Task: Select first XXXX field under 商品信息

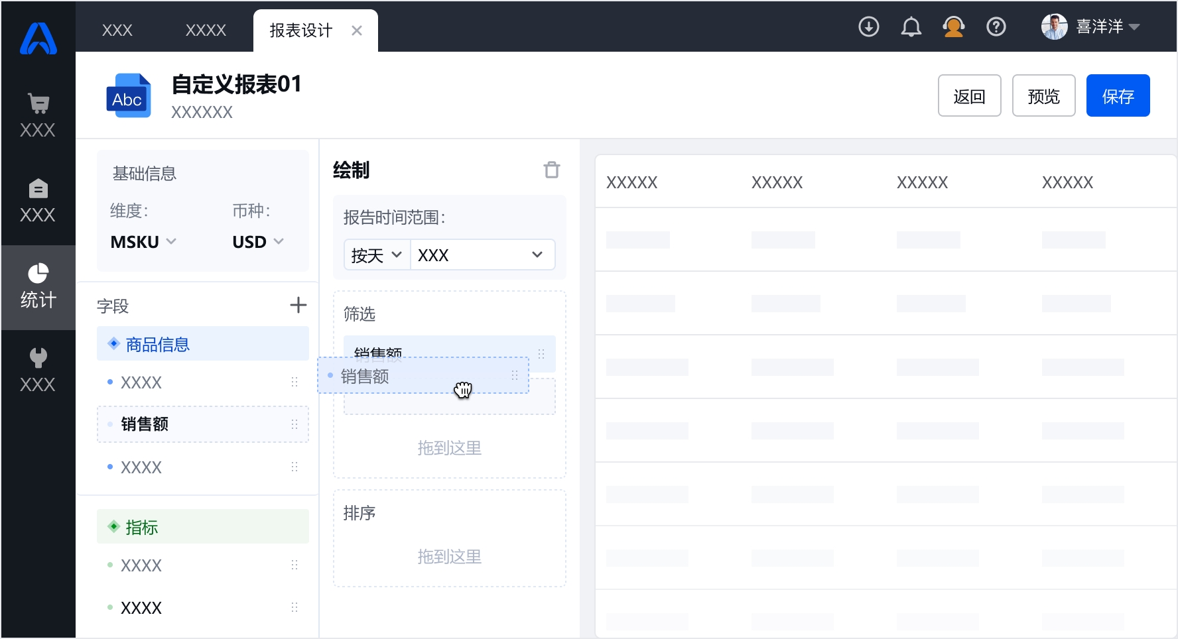Action: [x=203, y=382]
